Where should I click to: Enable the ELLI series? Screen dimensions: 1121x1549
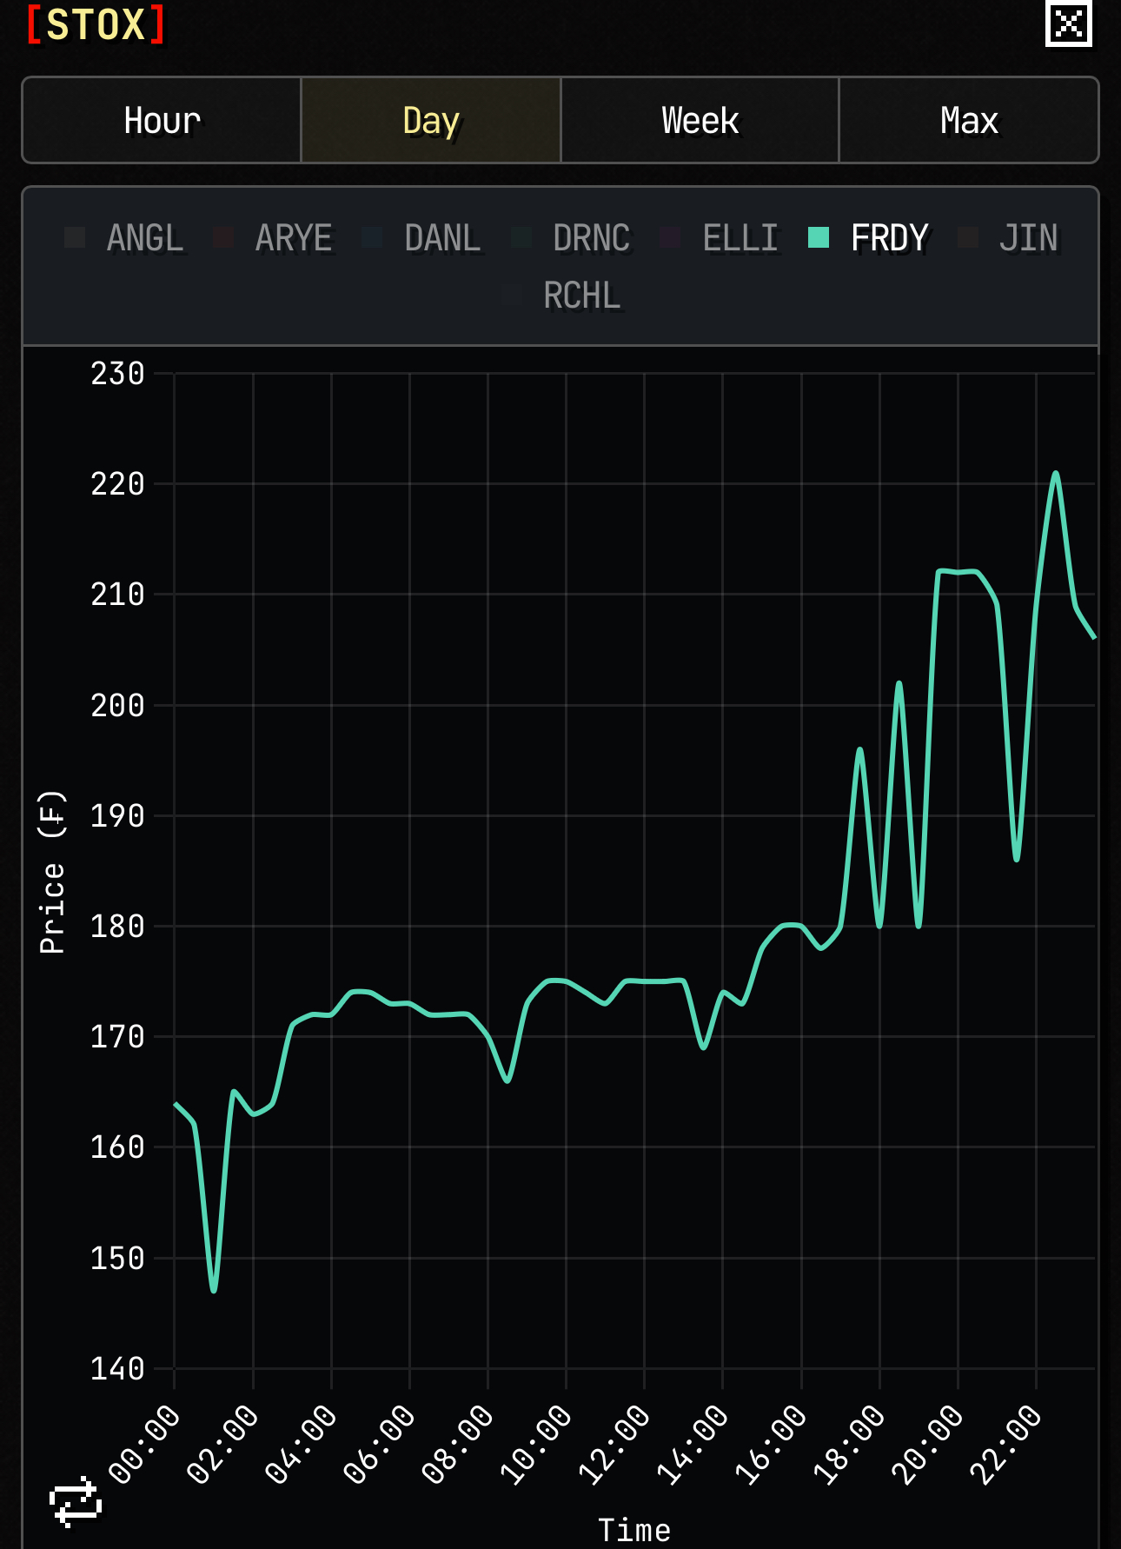(x=720, y=237)
